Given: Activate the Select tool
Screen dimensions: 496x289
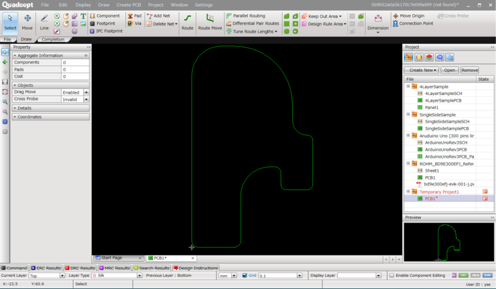Looking at the screenshot, I should coord(10,23).
